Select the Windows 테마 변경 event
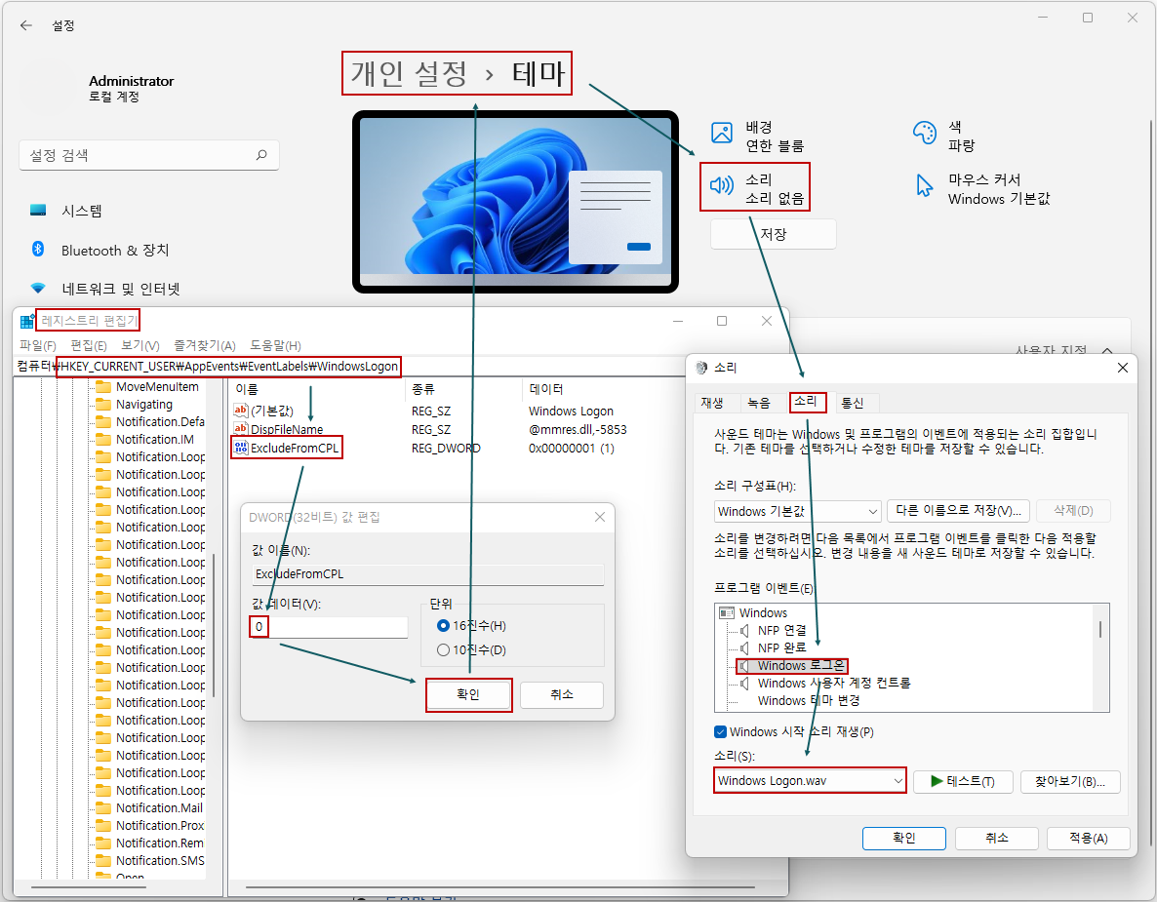 point(809,701)
